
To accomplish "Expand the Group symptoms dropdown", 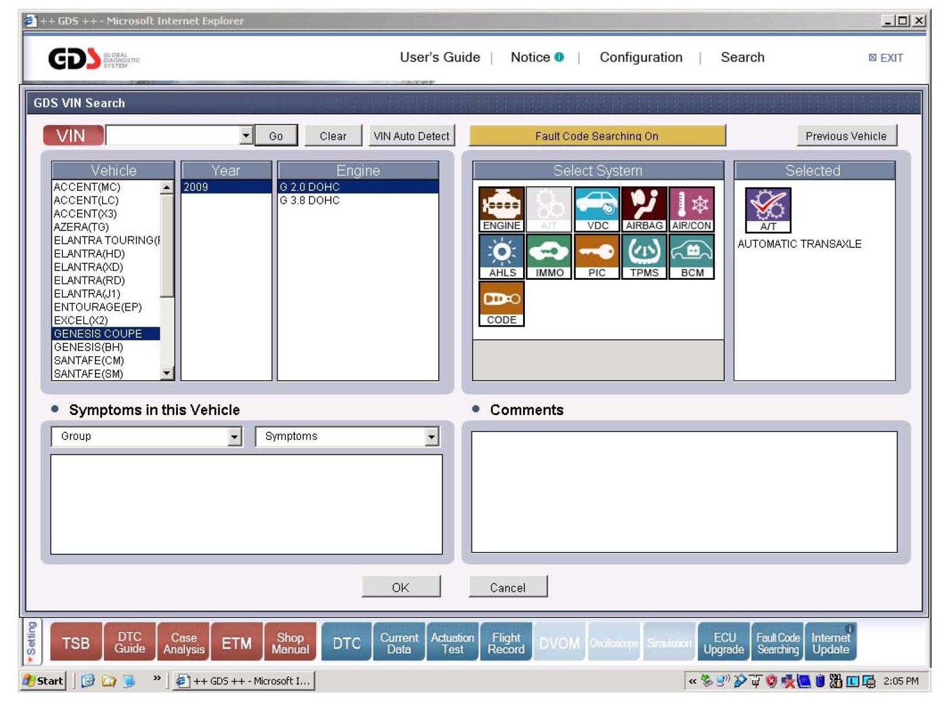I will (235, 437).
